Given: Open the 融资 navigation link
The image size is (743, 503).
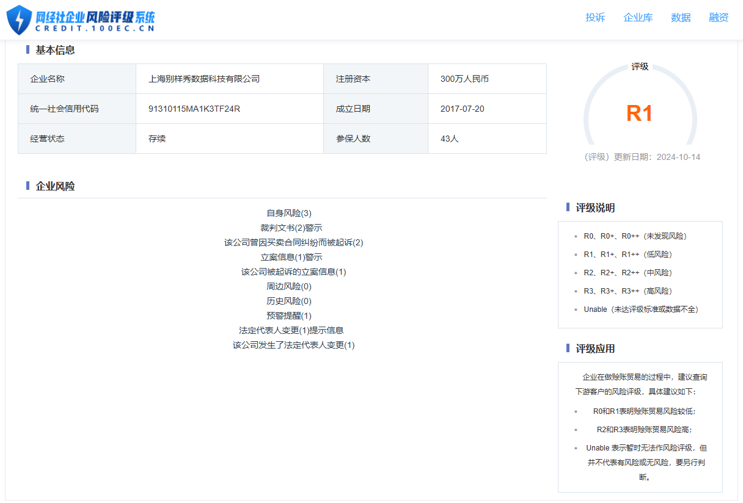Looking at the screenshot, I should point(719,18).
